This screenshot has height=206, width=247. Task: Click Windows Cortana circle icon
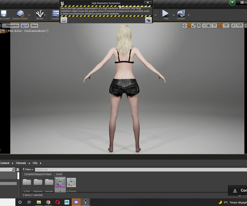pyautogui.click(x=20, y=202)
